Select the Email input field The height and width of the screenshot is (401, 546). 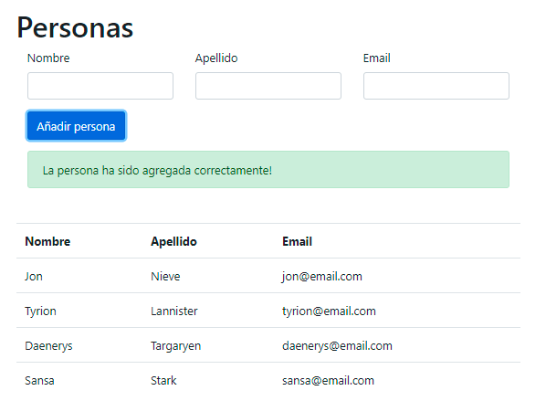436,86
